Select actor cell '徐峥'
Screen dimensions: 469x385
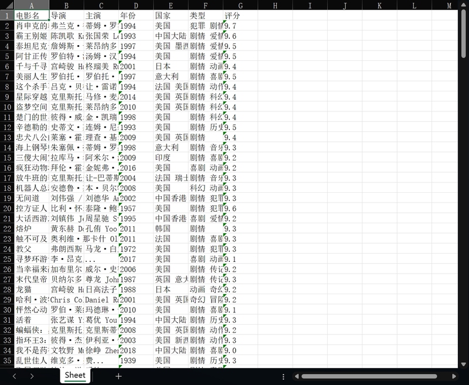(x=101, y=350)
